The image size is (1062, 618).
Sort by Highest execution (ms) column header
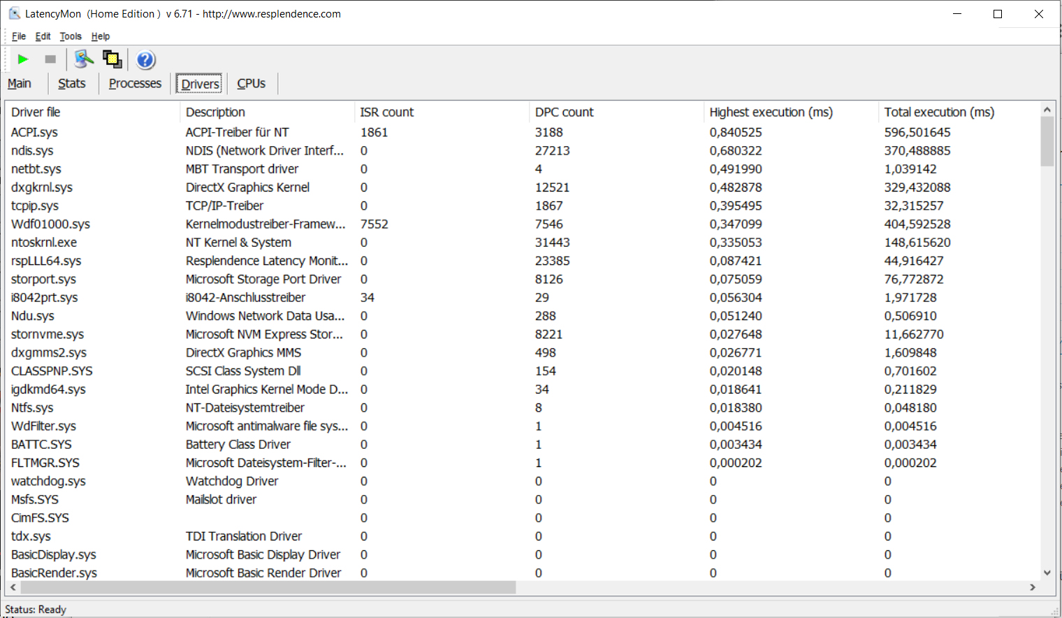pyautogui.click(x=771, y=112)
